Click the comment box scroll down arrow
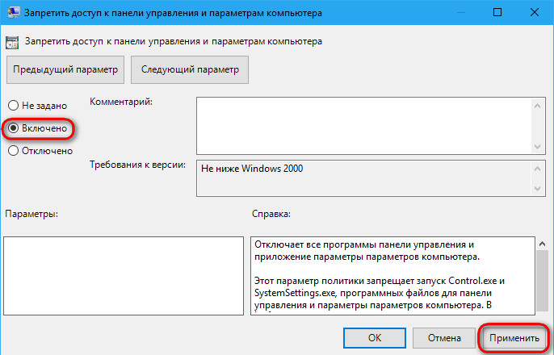 click(x=538, y=147)
